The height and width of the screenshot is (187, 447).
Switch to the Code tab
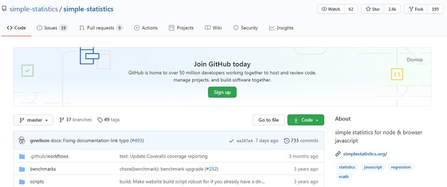coord(16,28)
